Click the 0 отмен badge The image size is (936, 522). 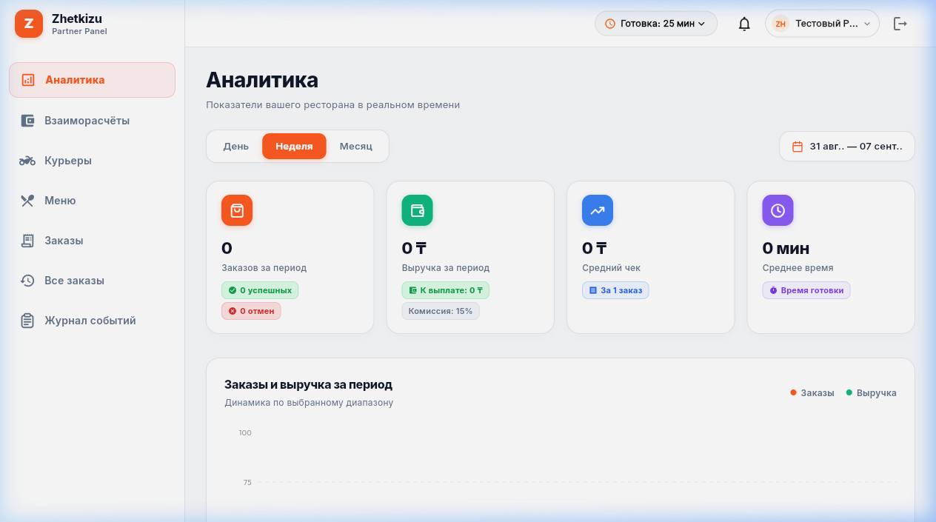[251, 311]
